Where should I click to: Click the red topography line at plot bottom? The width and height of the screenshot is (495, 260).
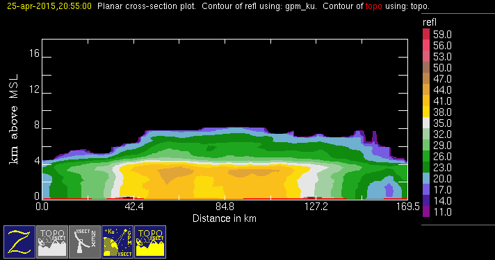point(225,199)
